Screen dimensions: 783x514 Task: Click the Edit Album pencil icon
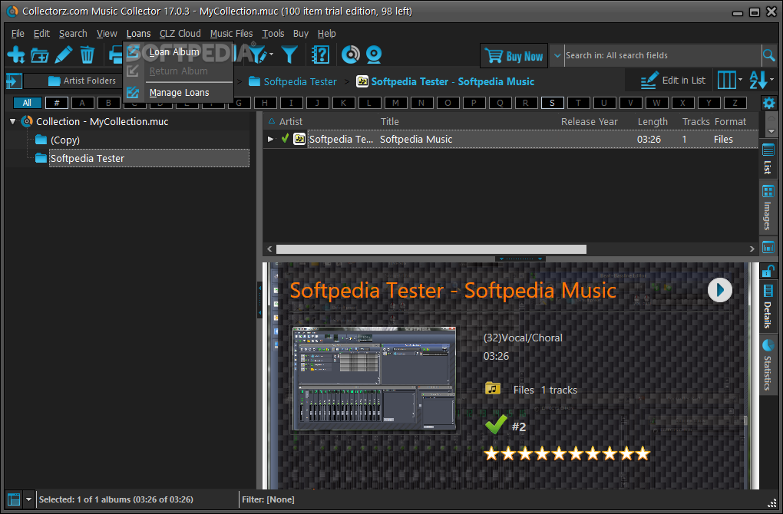pos(64,54)
